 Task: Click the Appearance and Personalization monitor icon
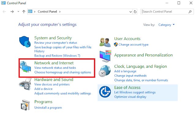(105, 56)
